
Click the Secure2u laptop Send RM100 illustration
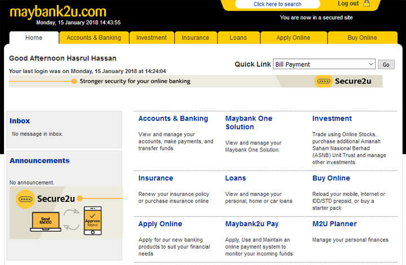(46, 221)
